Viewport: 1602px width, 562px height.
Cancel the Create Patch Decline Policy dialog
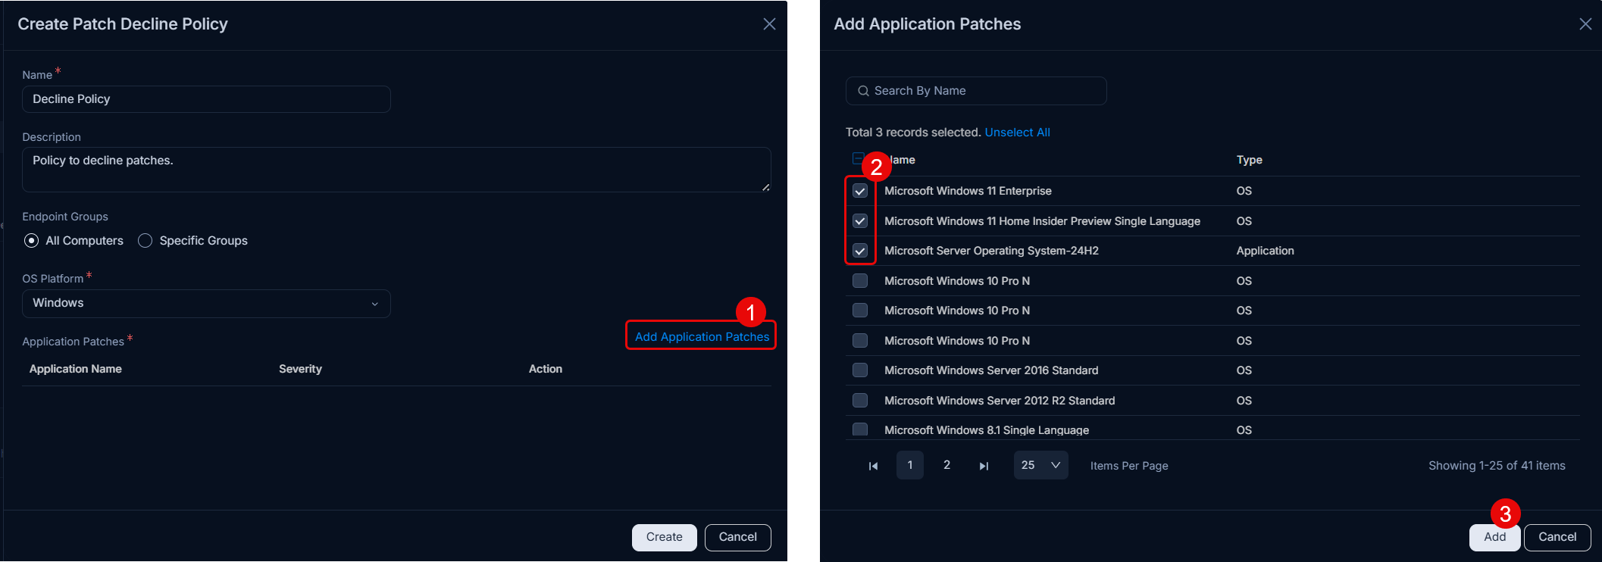(x=738, y=537)
